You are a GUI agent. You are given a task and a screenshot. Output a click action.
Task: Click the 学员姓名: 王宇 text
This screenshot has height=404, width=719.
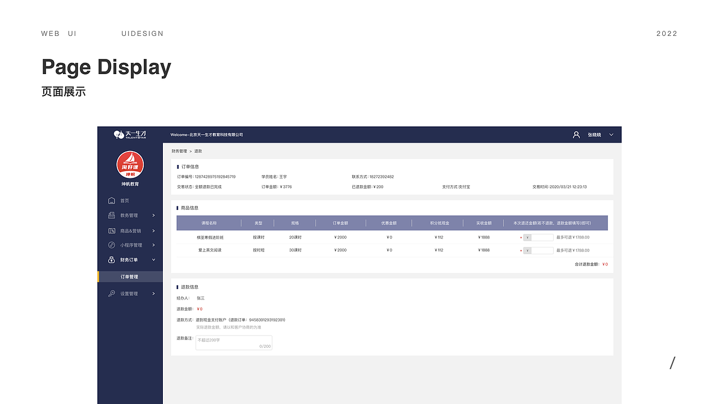pyautogui.click(x=274, y=177)
